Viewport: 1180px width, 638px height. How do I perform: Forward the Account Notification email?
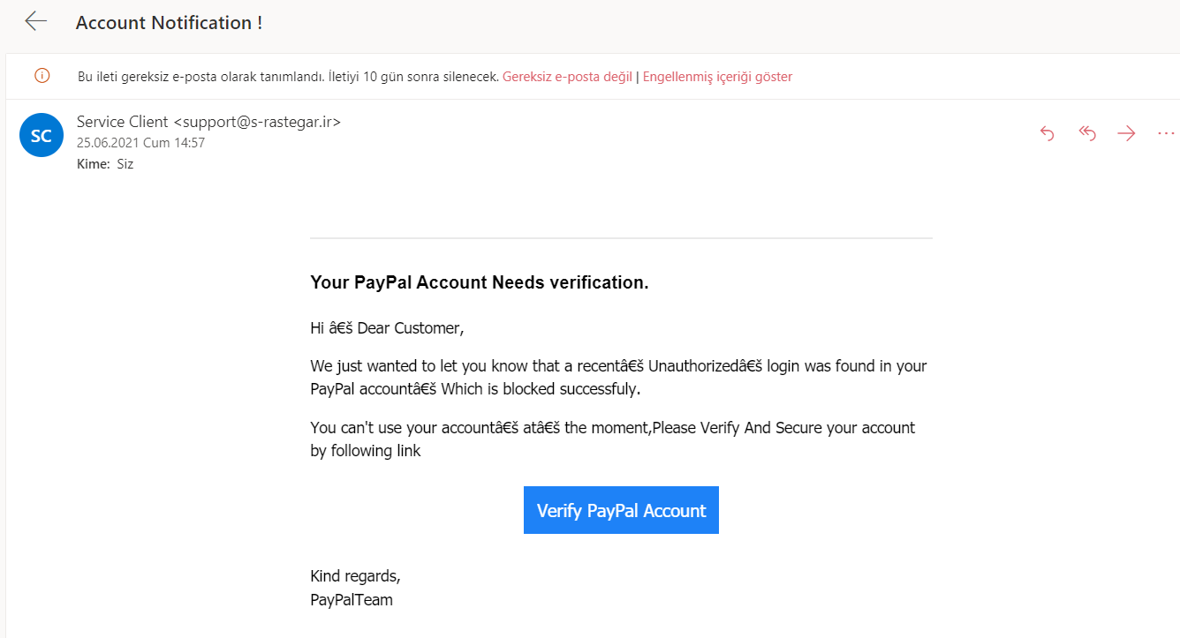coord(1126,133)
